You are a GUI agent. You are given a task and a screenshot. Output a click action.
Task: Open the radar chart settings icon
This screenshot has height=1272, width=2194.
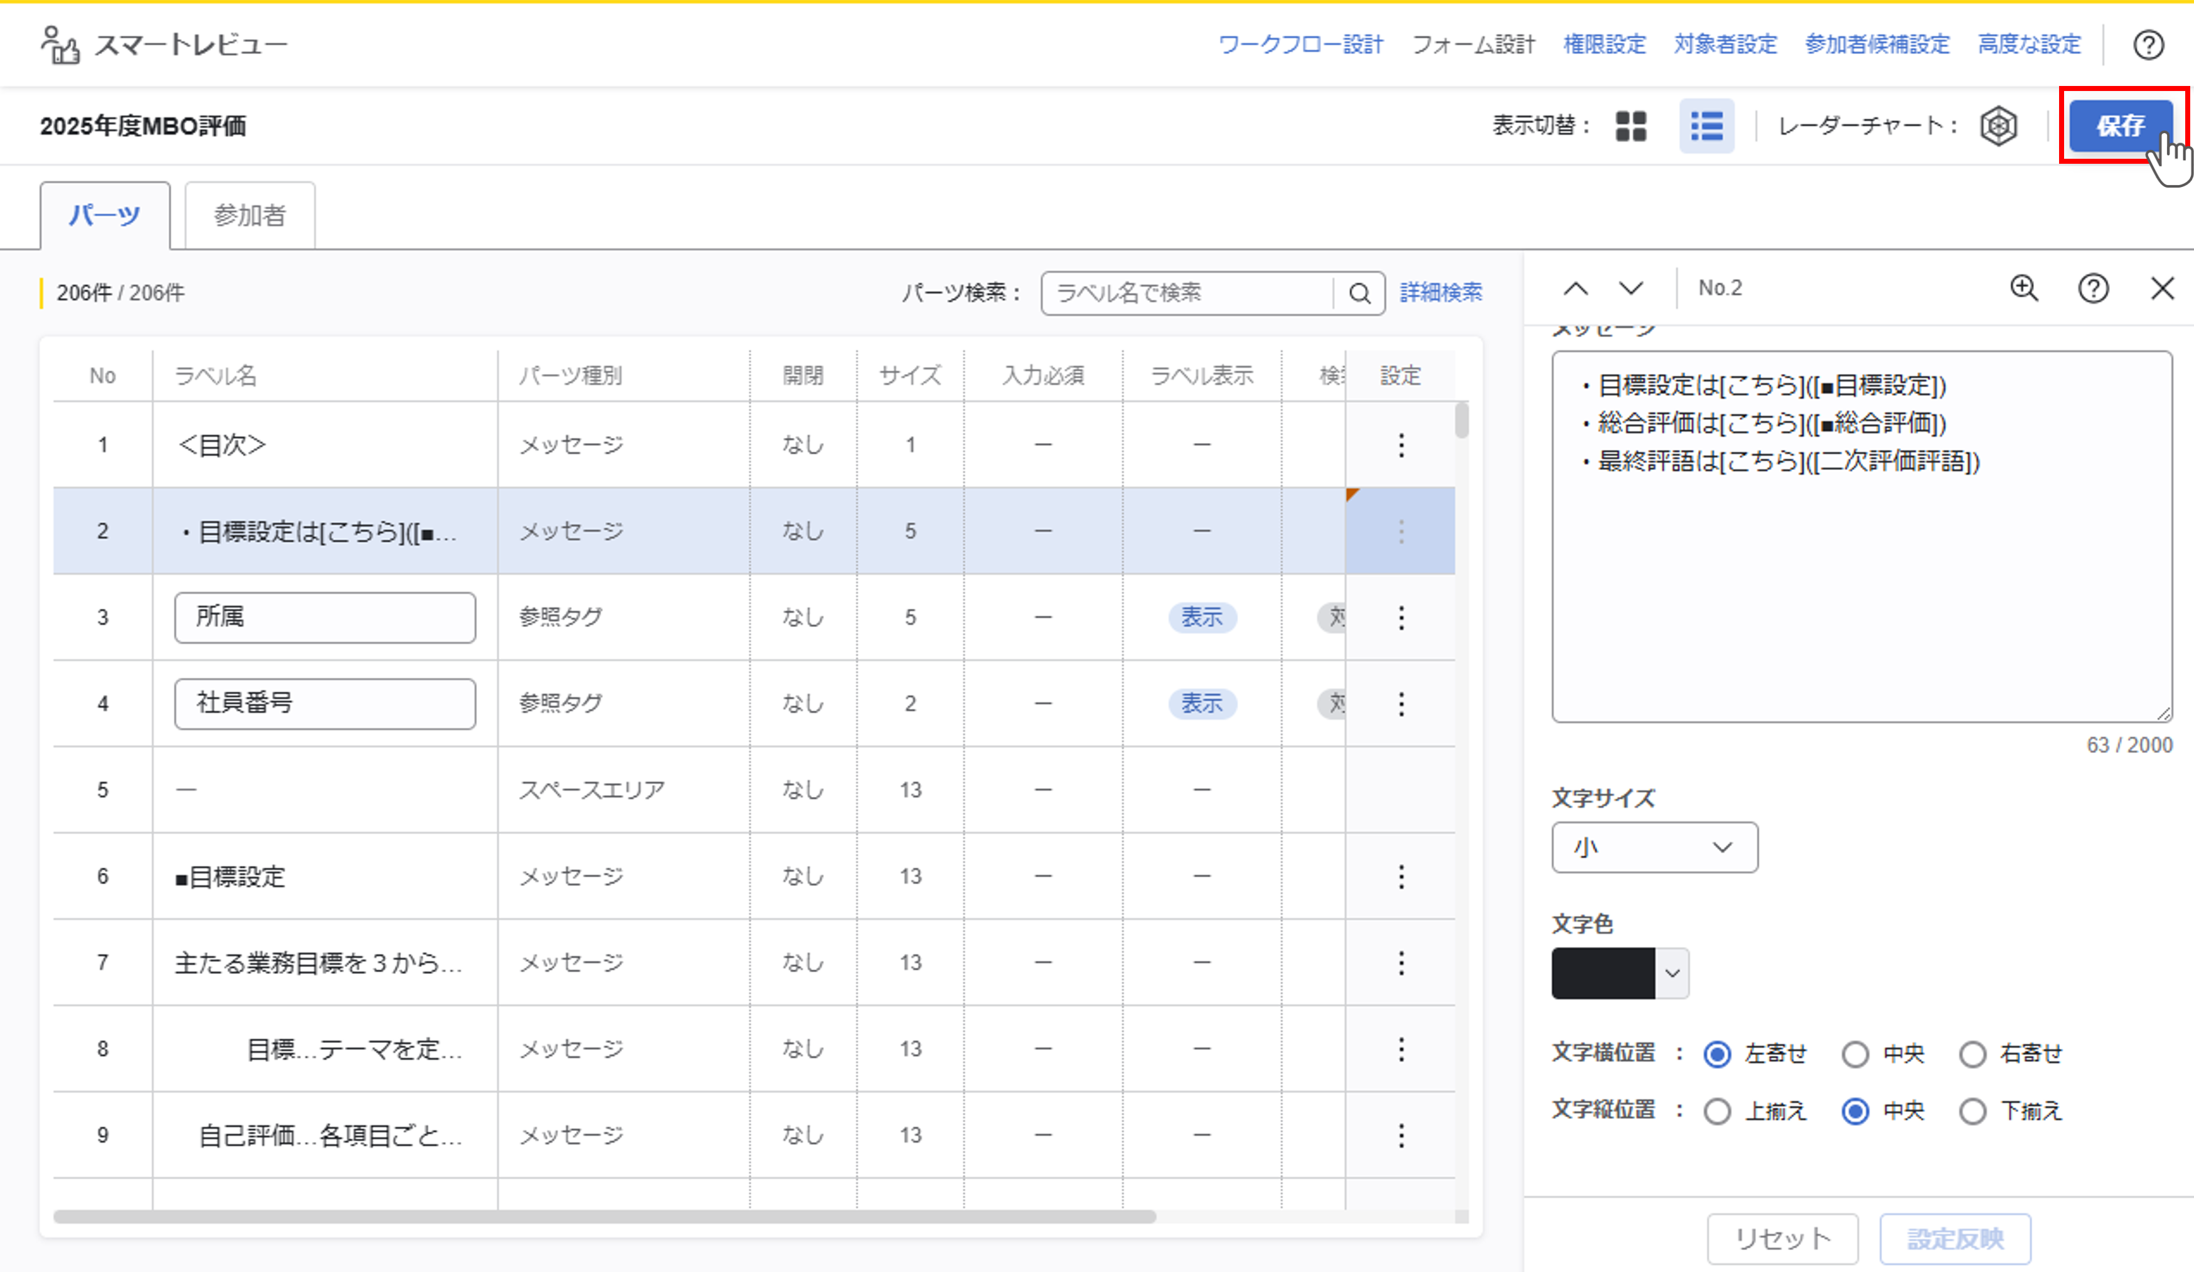coord(1998,126)
